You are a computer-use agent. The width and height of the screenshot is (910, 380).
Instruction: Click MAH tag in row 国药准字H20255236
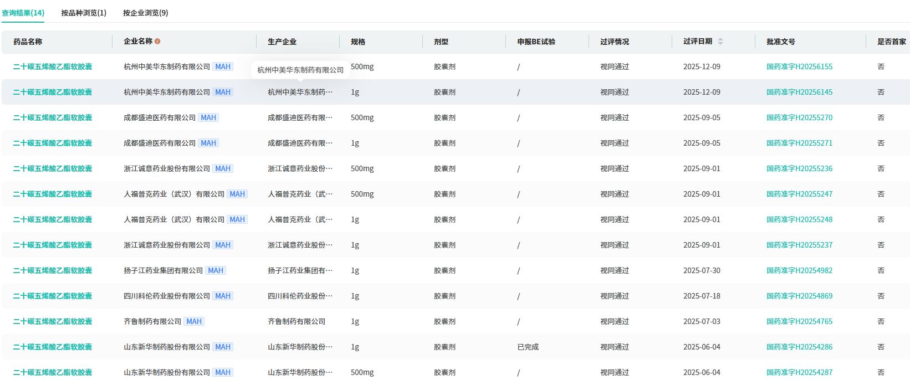tap(223, 168)
